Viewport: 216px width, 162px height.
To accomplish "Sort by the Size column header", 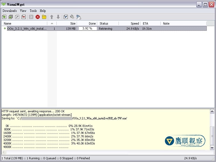I will point(67,23).
